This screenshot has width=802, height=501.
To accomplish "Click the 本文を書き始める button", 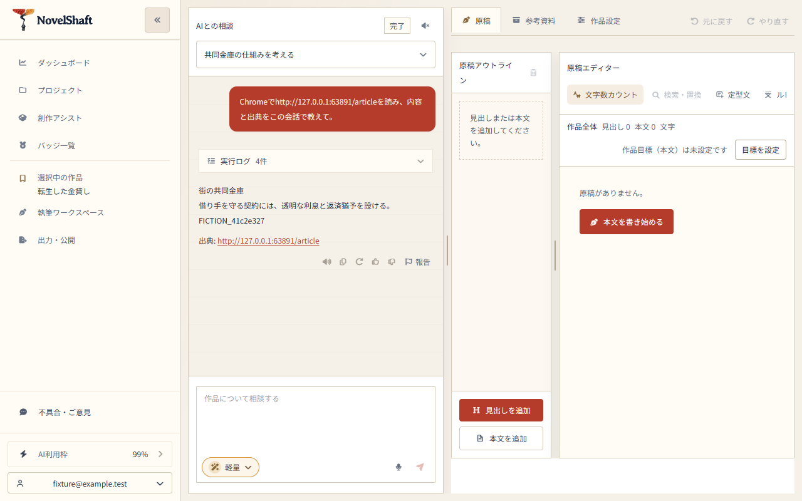I will pyautogui.click(x=627, y=222).
